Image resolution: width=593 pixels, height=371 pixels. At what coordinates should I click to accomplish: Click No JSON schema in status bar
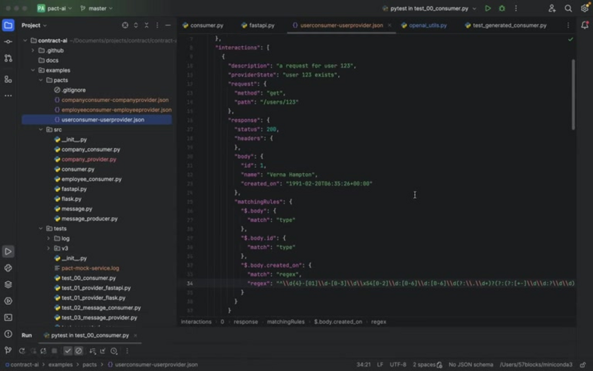click(471, 364)
